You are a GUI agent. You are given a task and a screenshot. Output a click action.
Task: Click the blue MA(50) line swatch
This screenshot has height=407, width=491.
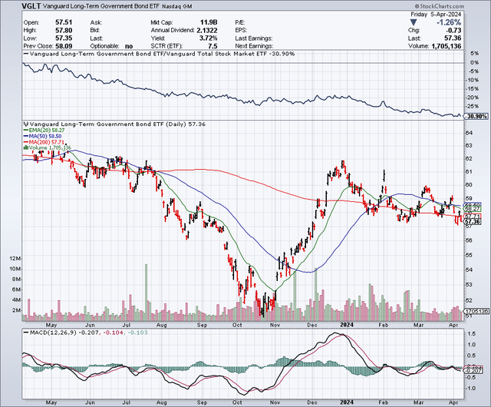coord(25,136)
